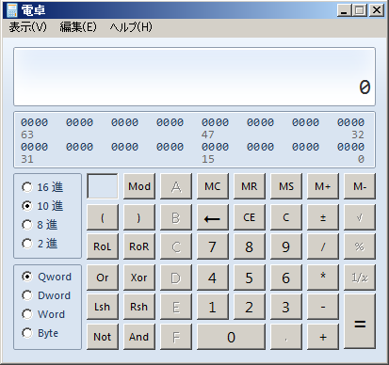Click the RoL rotate left button
This screenshot has width=389, height=365.
point(103,246)
